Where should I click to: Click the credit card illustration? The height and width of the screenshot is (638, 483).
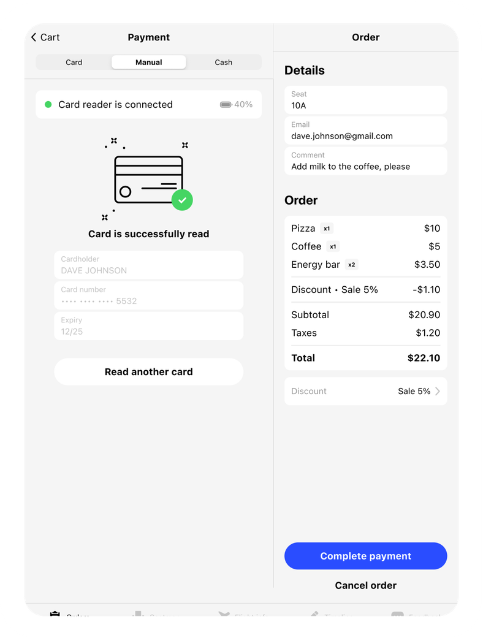point(148,180)
